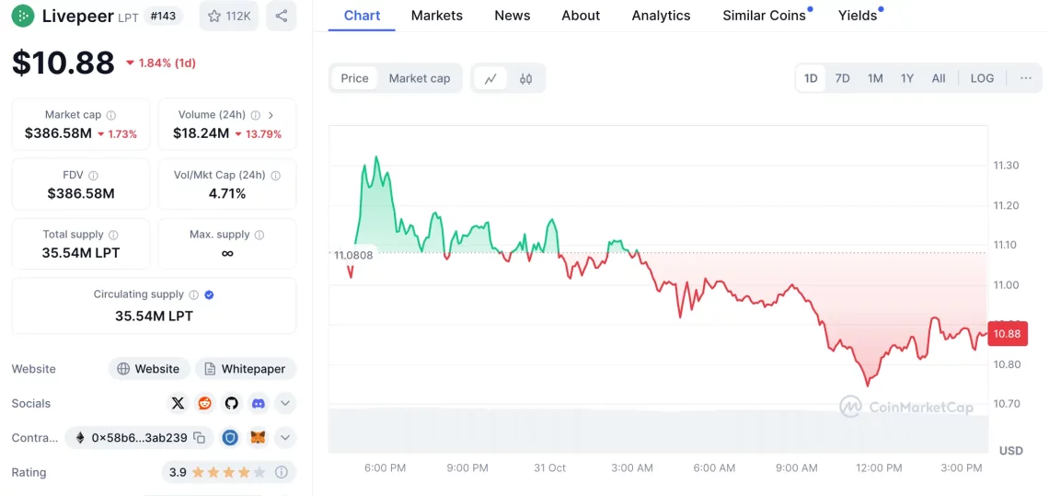Open the X (Twitter) social link
The image size is (1049, 496).
pos(178,403)
